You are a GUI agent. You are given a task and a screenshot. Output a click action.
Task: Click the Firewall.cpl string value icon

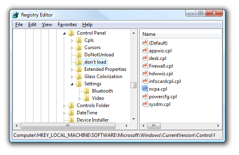coord(145,66)
